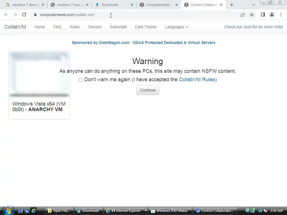
Task: Click 'Windows Vista x64 (VM 0b0t)' caption
Action: coord(39,107)
